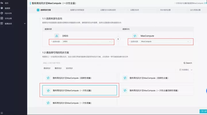The width and height of the screenshot is (207, 115).
Task: Click the 数据源 layers icon in sidebar
Action: [2, 8]
